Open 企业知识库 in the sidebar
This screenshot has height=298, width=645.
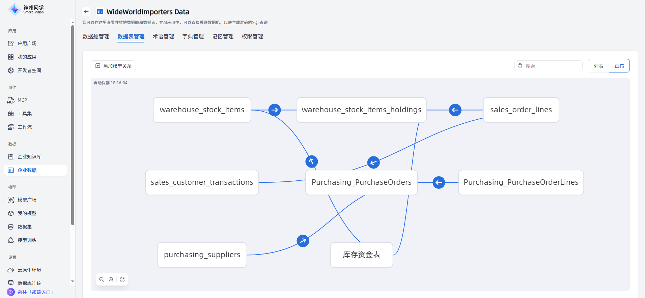[x=29, y=157]
